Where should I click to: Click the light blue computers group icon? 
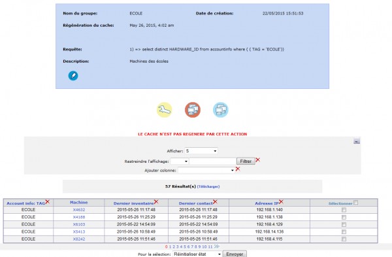221,110
